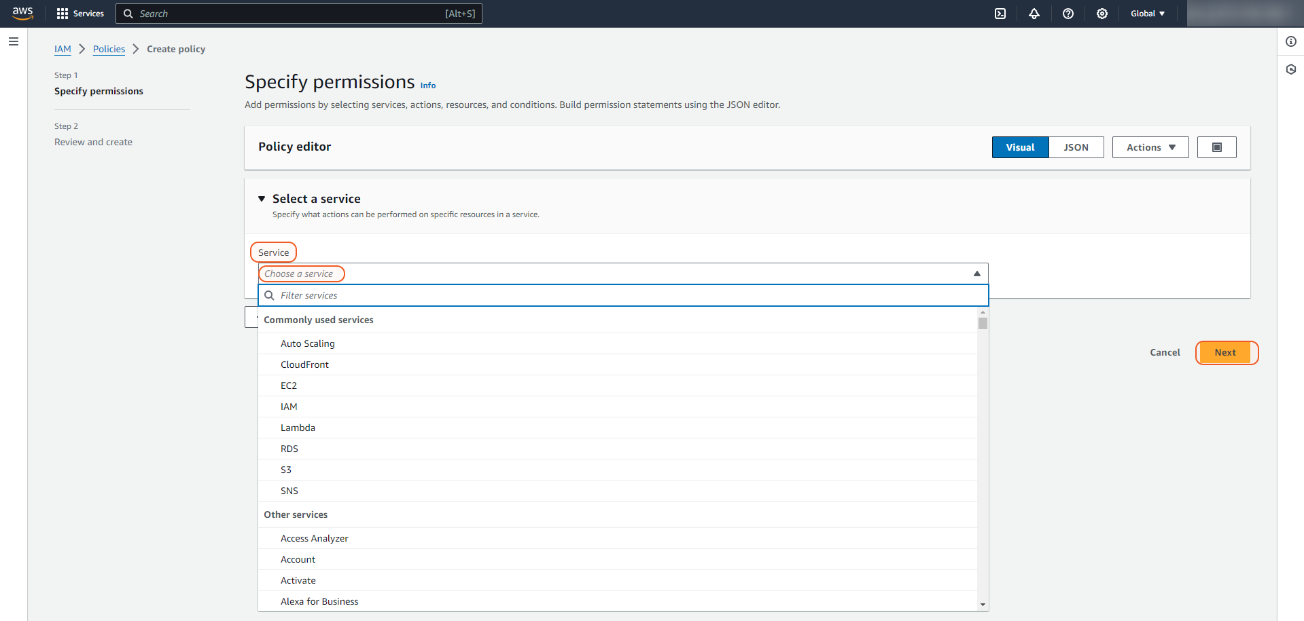Image resolution: width=1304 pixels, height=621 pixels.
Task: Open the Services grid menu
Action: pos(80,14)
